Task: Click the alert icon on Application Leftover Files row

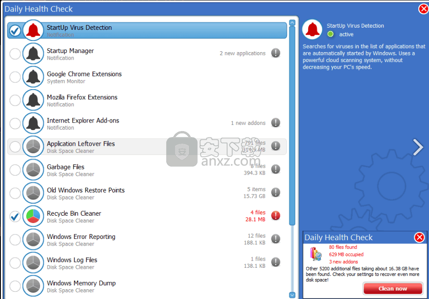Action: [275, 146]
